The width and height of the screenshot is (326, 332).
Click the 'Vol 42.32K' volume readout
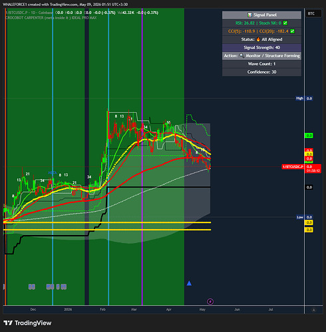click(x=126, y=13)
